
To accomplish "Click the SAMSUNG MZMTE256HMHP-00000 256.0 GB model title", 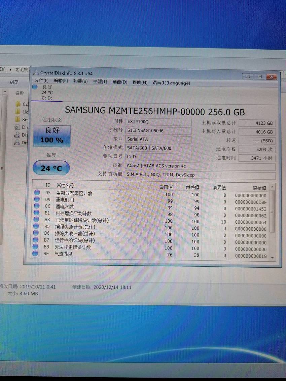I will pyautogui.click(x=155, y=111).
